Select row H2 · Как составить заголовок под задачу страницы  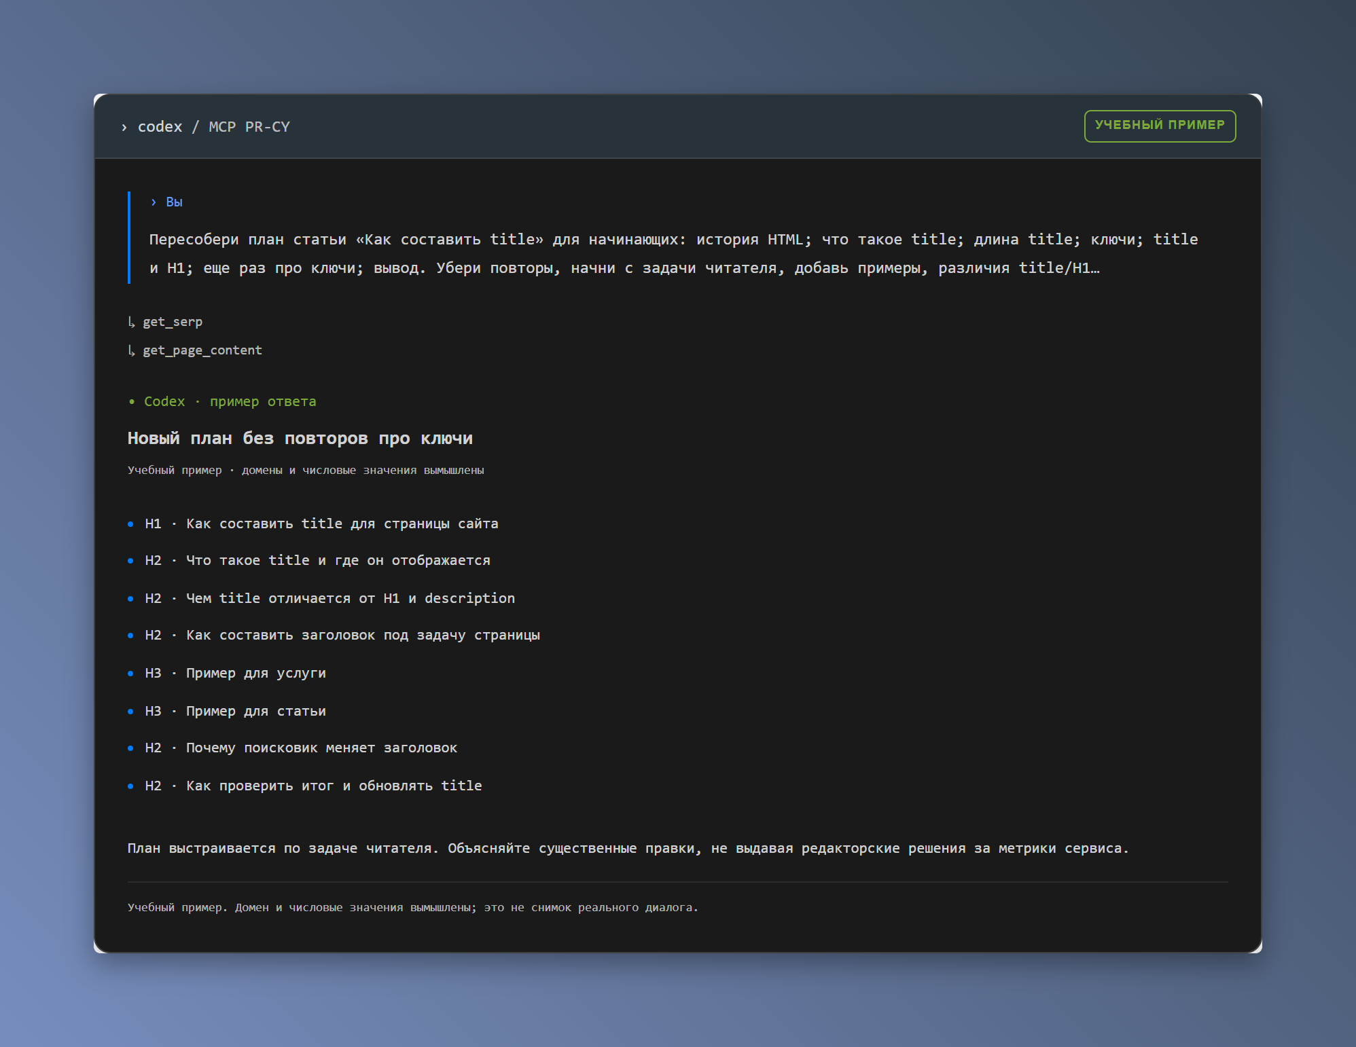point(334,635)
